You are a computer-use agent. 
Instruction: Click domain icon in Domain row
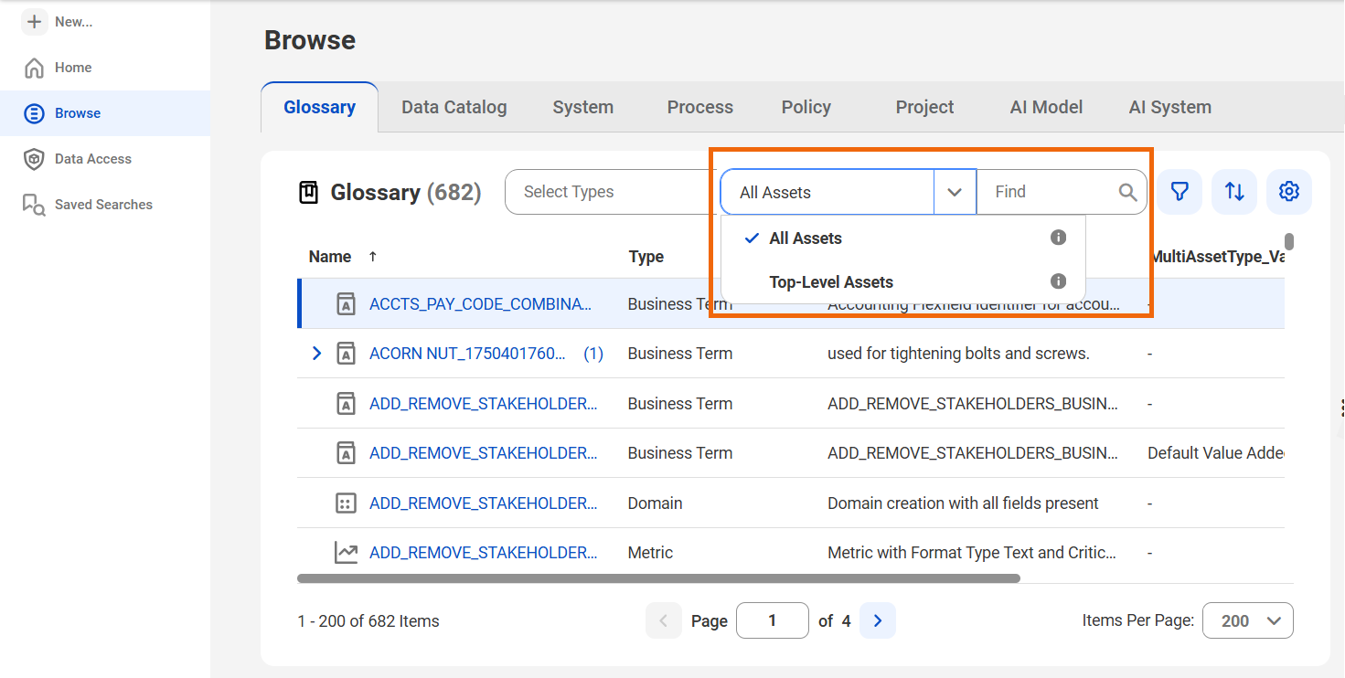coord(346,503)
